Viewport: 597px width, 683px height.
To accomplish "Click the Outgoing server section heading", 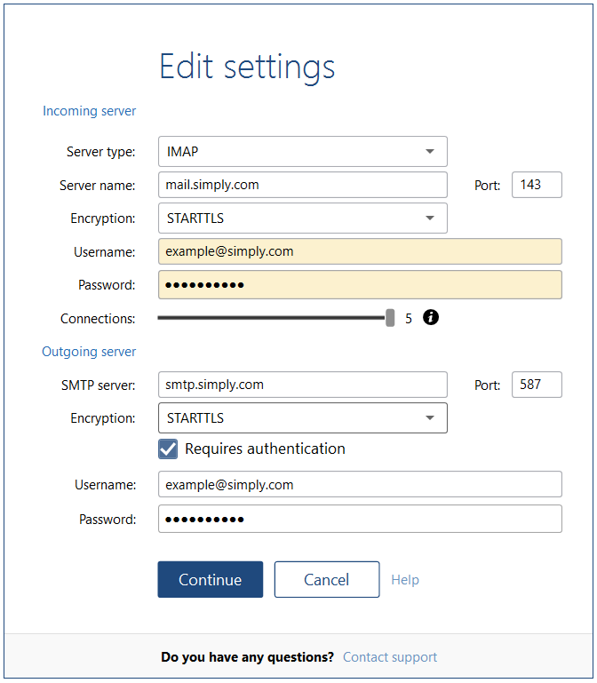I will pos(89,352).
